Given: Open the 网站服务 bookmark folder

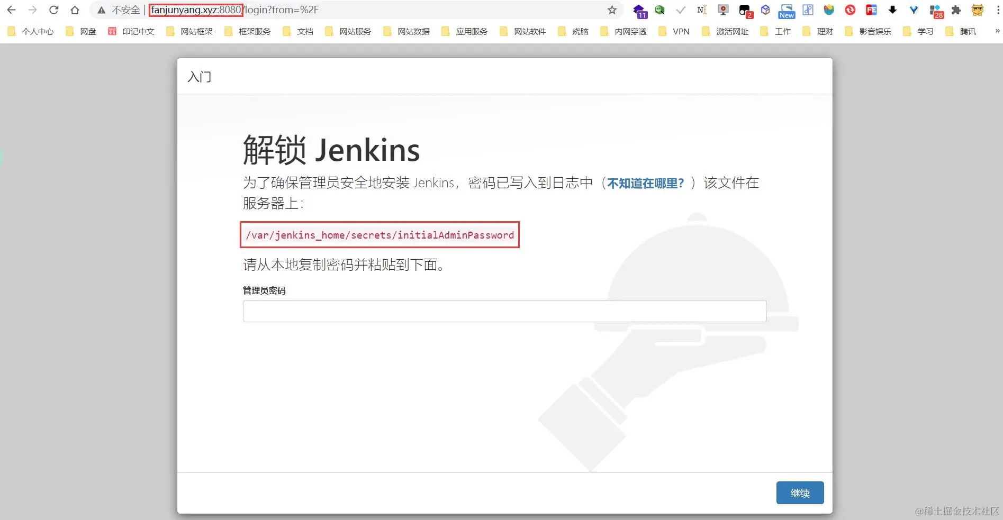Looking at the screenshot, I should [348, 32].
